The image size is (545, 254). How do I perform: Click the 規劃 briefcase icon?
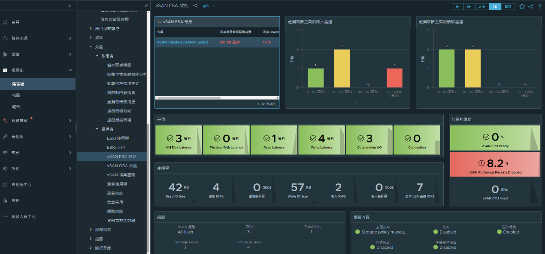[5, 153]
